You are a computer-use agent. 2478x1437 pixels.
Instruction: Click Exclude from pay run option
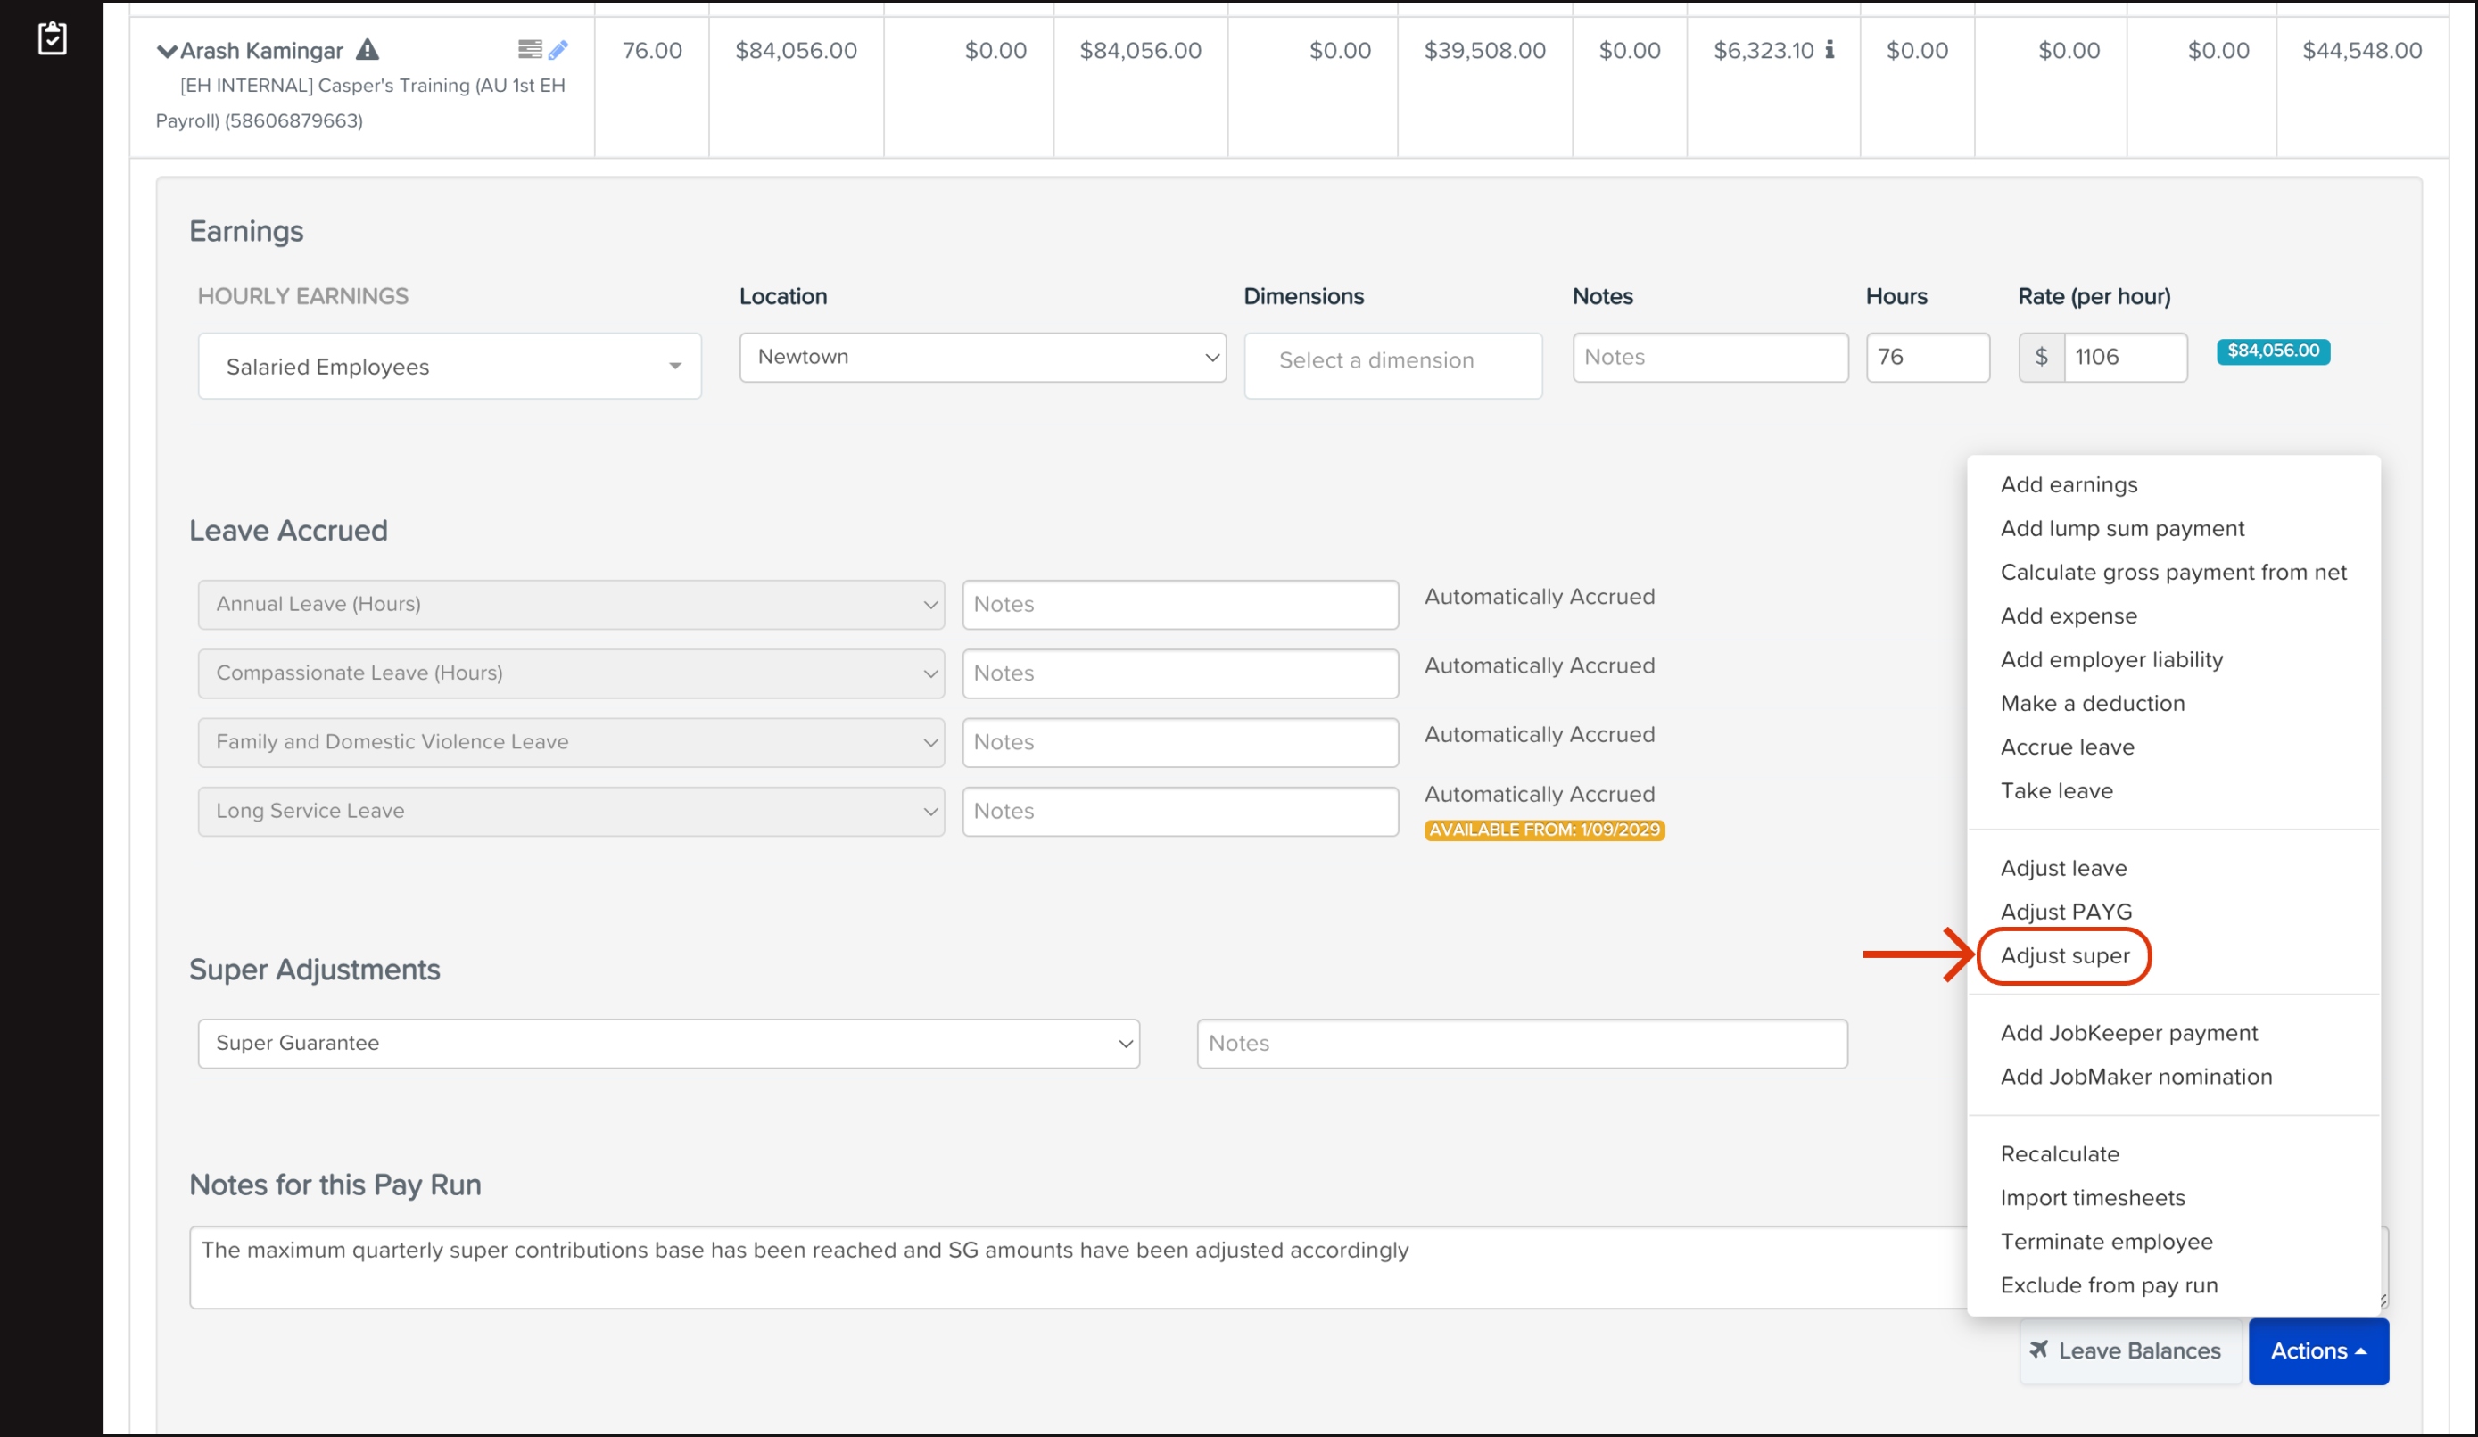coord(2109,1285)
